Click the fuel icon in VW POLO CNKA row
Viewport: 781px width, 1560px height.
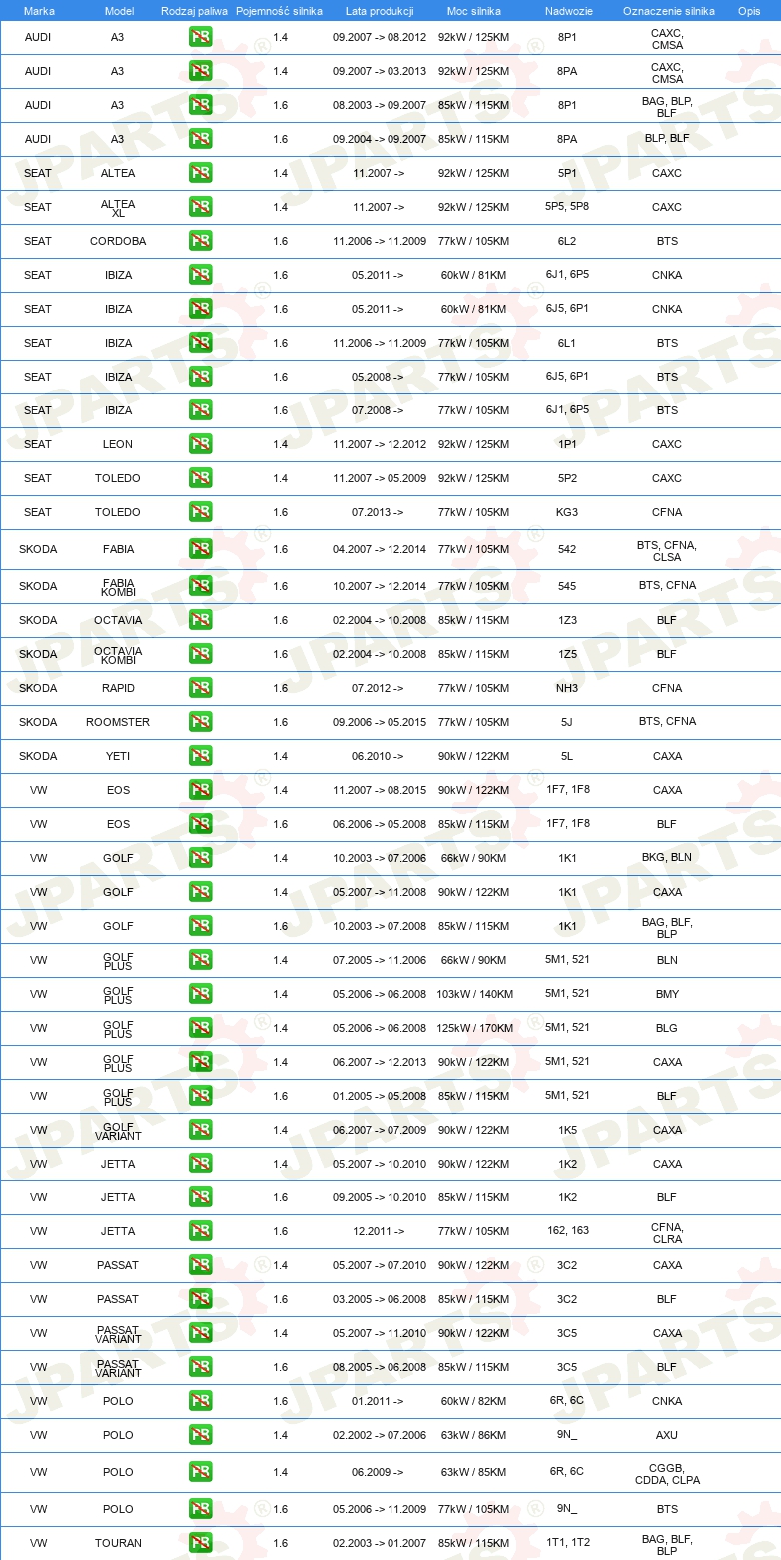200,1401
